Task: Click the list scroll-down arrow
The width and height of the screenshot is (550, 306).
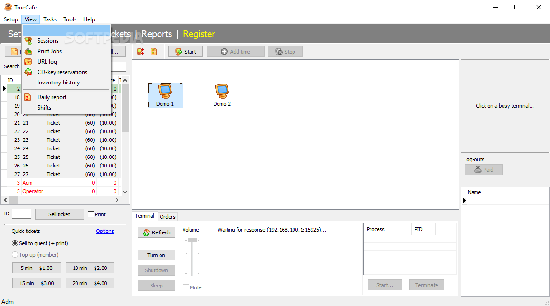Action: [125, 192]
